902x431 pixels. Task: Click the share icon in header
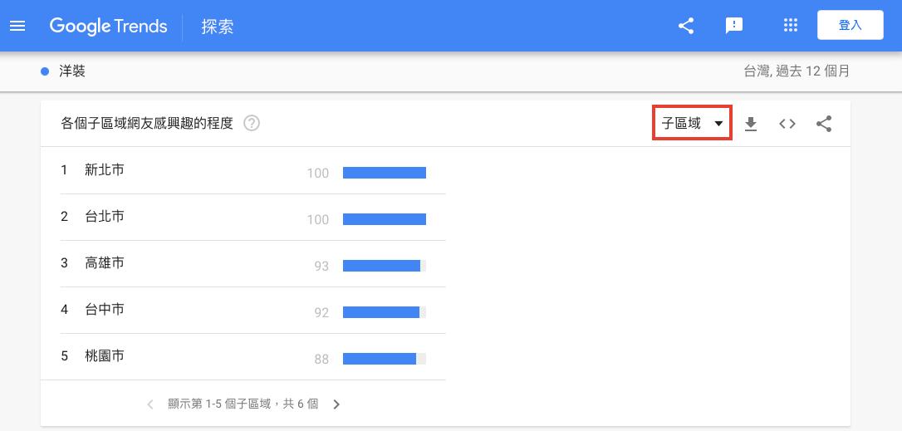click(x=686, y=26)
